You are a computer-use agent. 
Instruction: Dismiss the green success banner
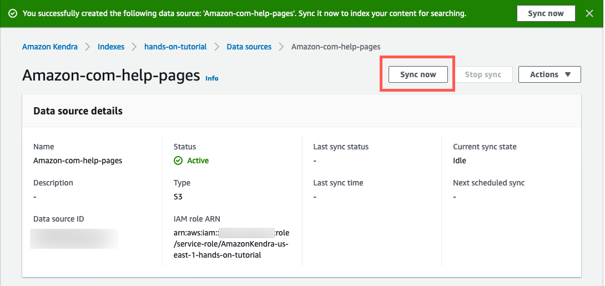[x=589, y=13]
